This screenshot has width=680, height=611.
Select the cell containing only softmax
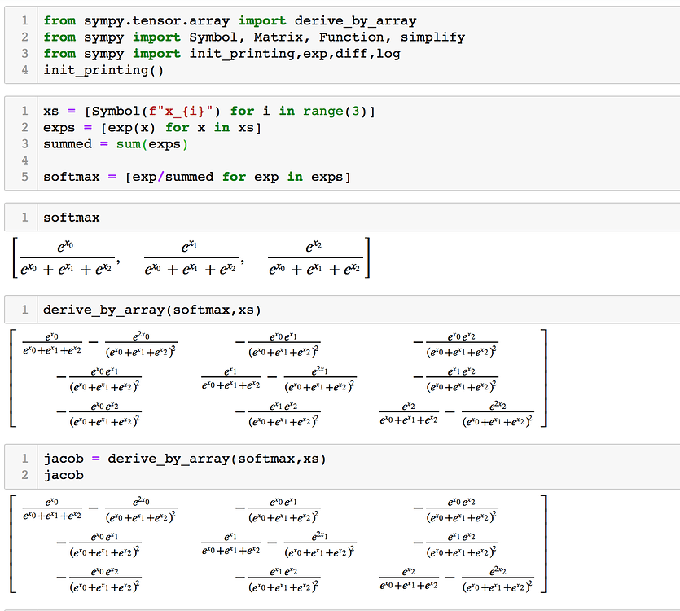(72, 218)
